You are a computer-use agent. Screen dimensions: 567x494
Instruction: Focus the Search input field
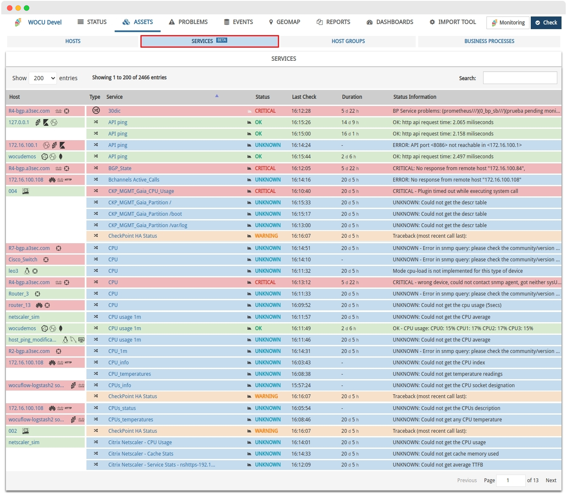click(x=520, y=78)
